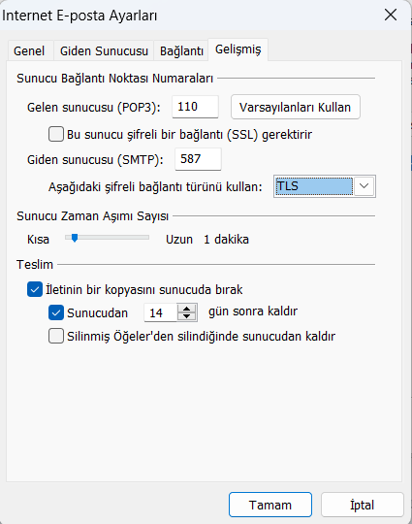Click the server timeout slider thumb
This screenshot has width=412, height=524.
coord(75,238)
